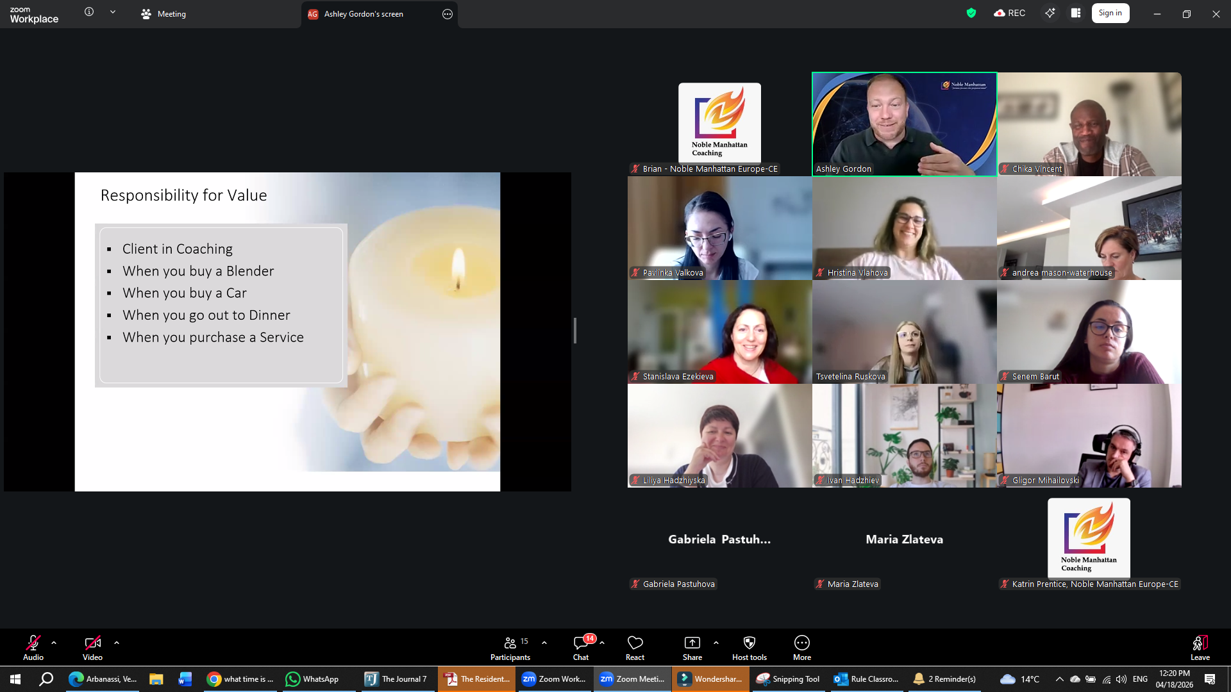This screenshot has height=692, width=1231.
Task: Open the Participants panel
Action: pos(510,647)
